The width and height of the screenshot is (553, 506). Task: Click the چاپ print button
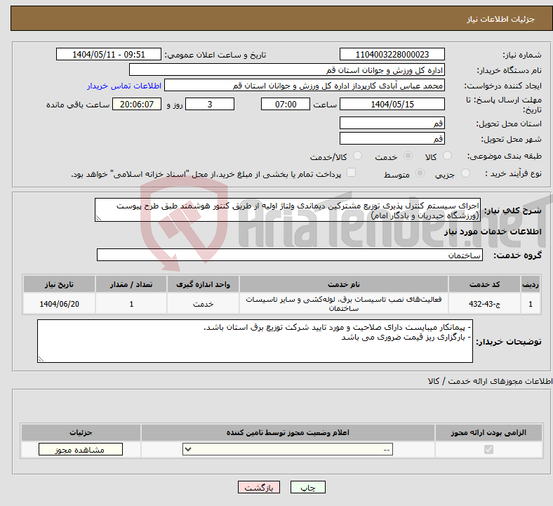click(x=308, y=487)
